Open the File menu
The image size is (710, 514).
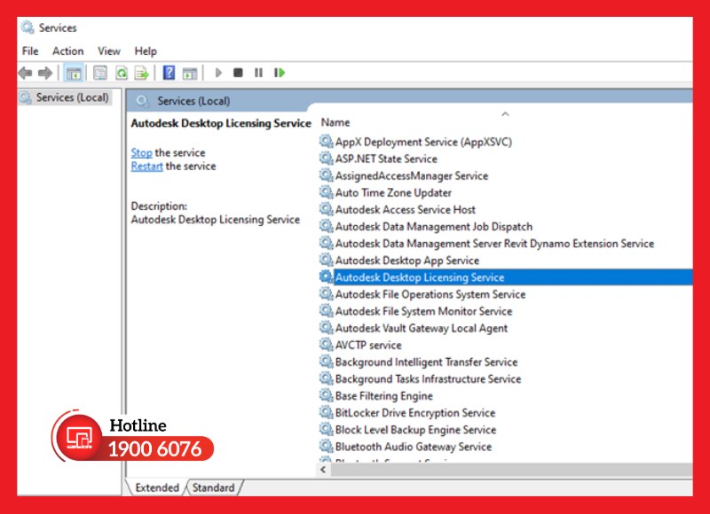[x=30, y=51]
